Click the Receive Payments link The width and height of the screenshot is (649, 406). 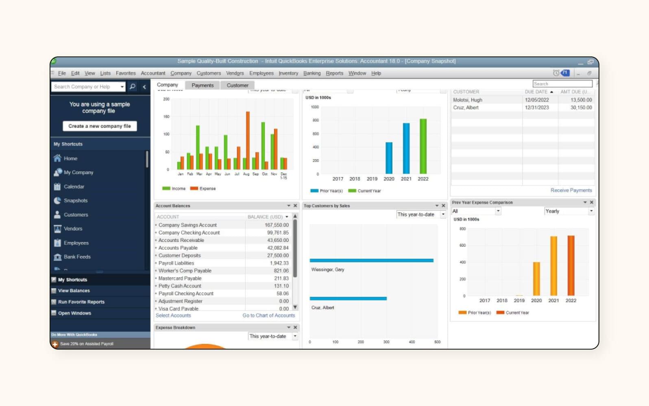[571, 190]
